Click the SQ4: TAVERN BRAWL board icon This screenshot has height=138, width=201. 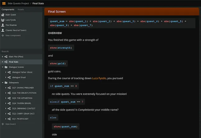pyautogui.click(x=9, y=103)
